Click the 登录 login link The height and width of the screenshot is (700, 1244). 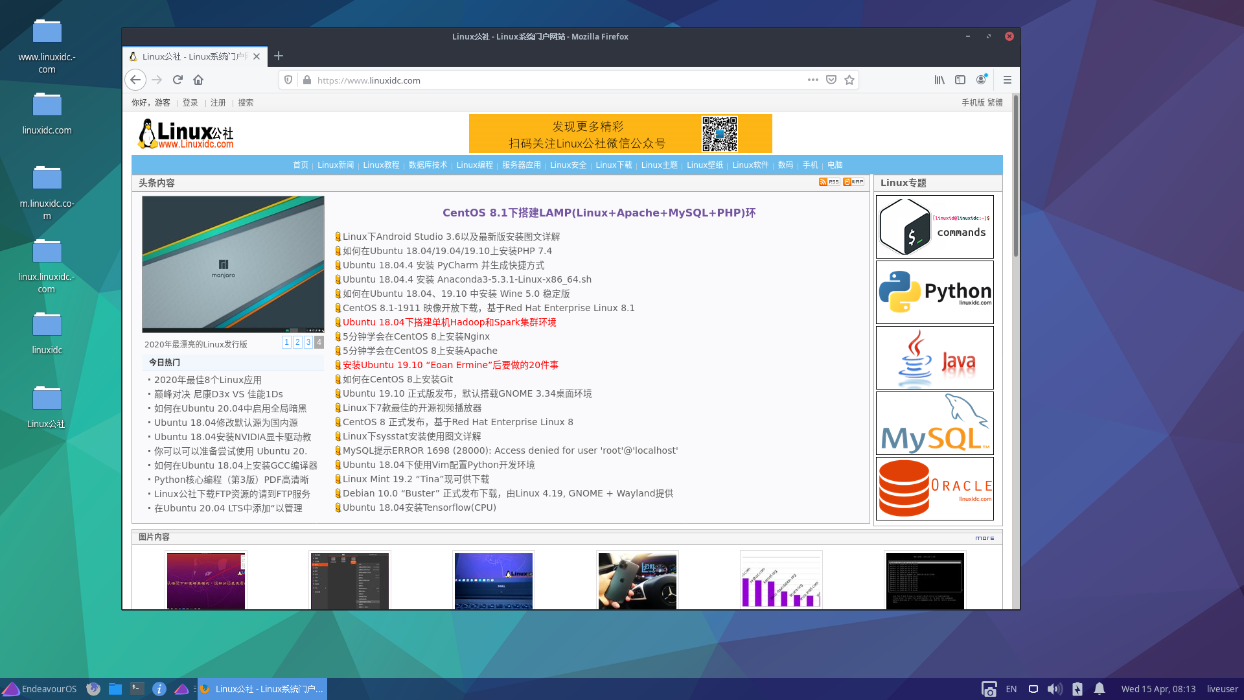coord(190,102)
